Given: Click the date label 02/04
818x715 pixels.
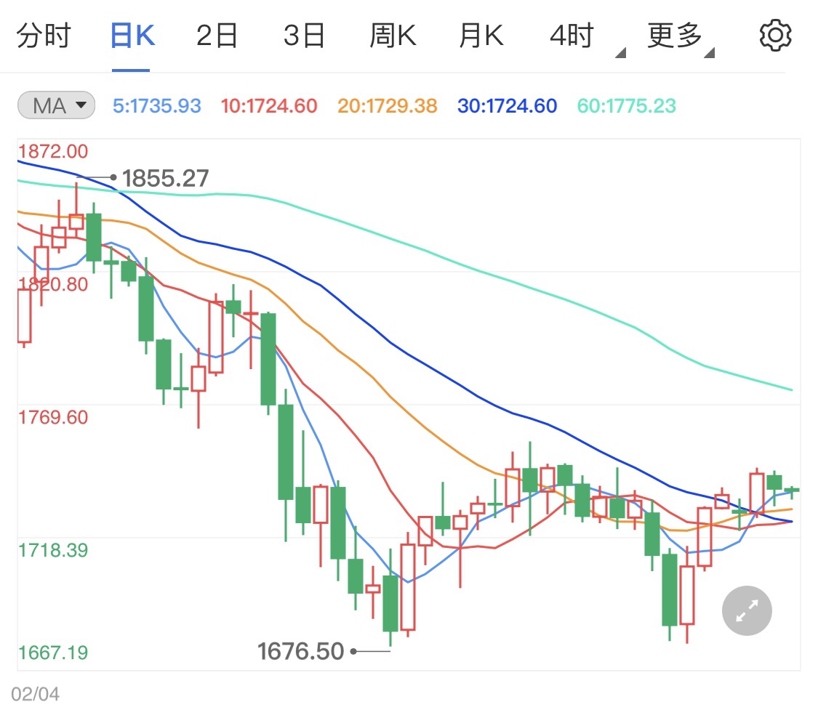Looking at the screenshot, I should point(35,694).
